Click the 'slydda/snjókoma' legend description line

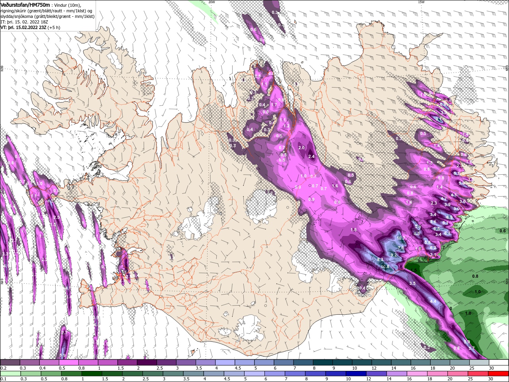pos(47,16)
